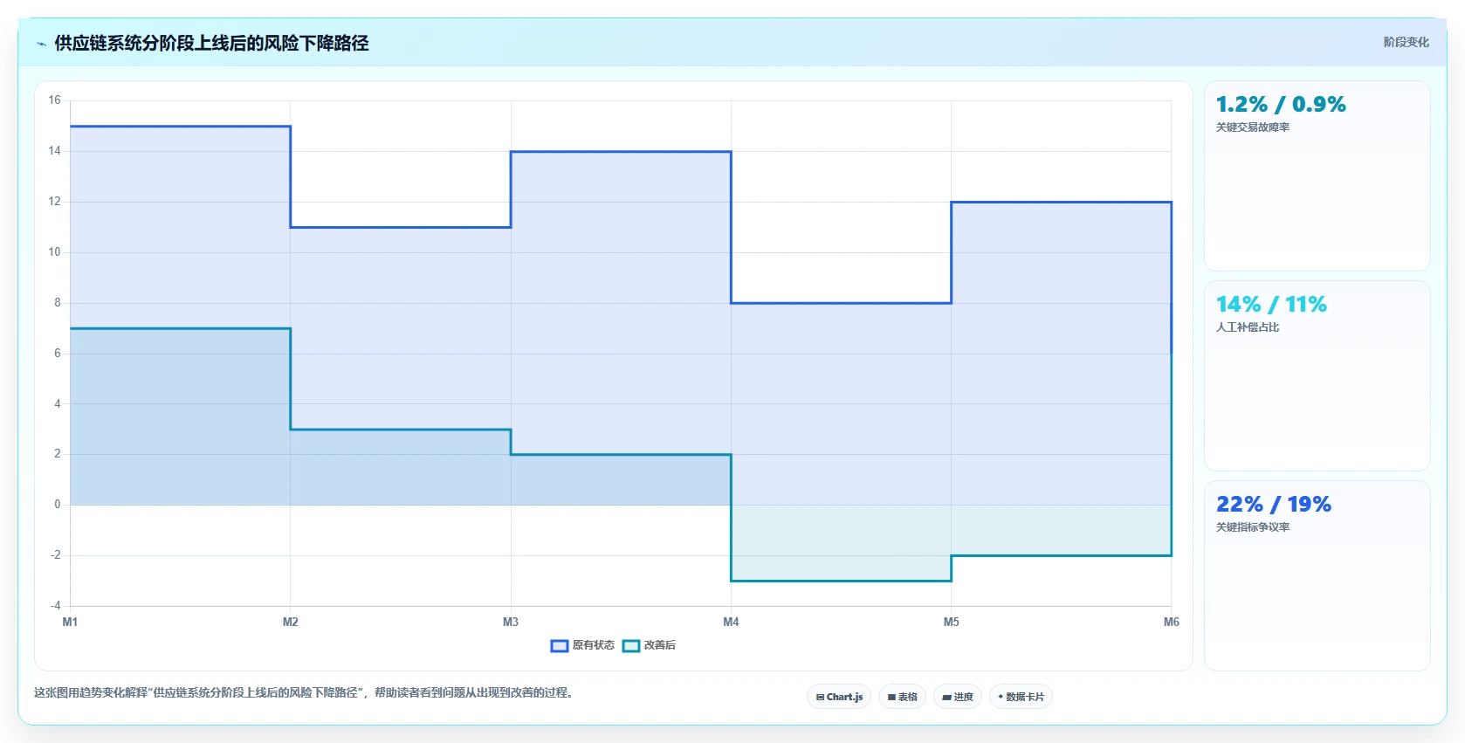1465x743 pixels.
Task: Click 改善后 step at value 7 between M1-M2
Action: [181, 328]
